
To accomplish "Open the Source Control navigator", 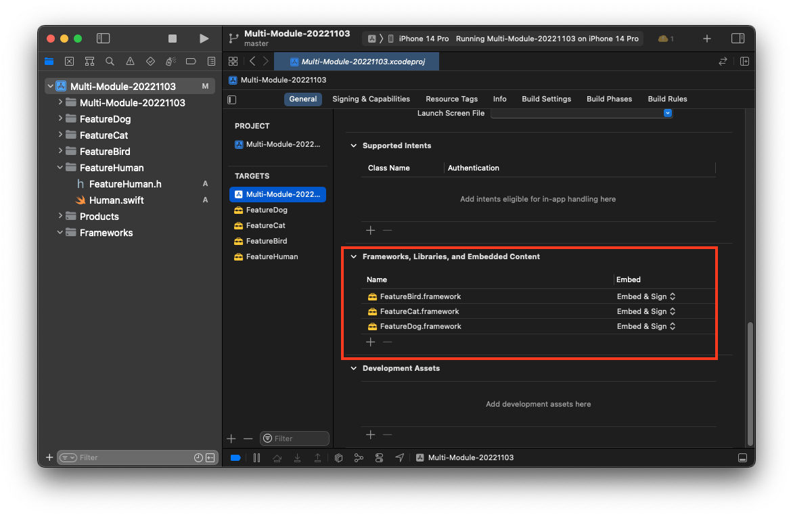I will point(69,61).
